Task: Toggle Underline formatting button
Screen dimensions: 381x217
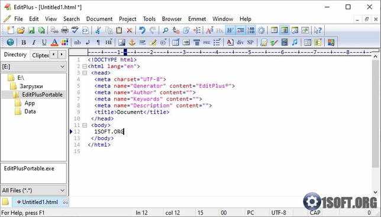Action: pos(44,42)
